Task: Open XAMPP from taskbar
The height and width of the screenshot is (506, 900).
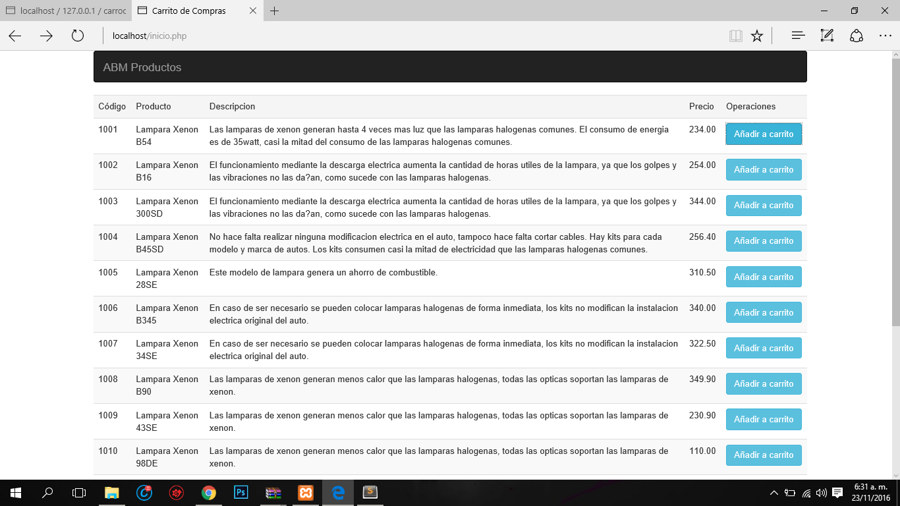Action: click(306, 493)
